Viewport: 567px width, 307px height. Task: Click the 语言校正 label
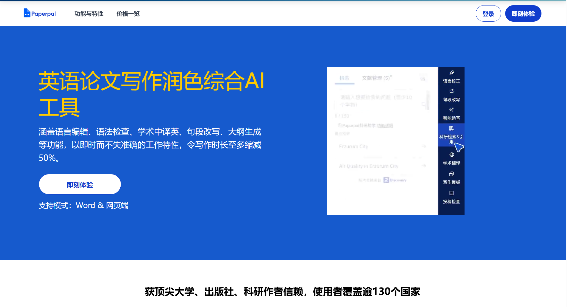451,81
